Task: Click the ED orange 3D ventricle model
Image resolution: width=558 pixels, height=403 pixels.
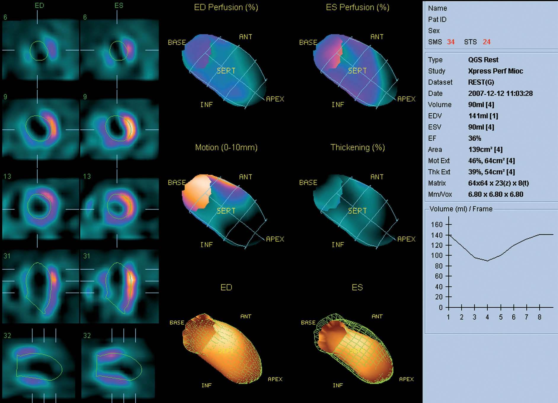Action: click(x=224, y=349)
